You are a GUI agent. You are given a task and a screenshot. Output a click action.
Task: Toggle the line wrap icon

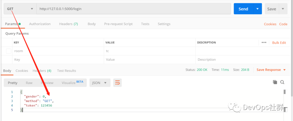(117, 83)
